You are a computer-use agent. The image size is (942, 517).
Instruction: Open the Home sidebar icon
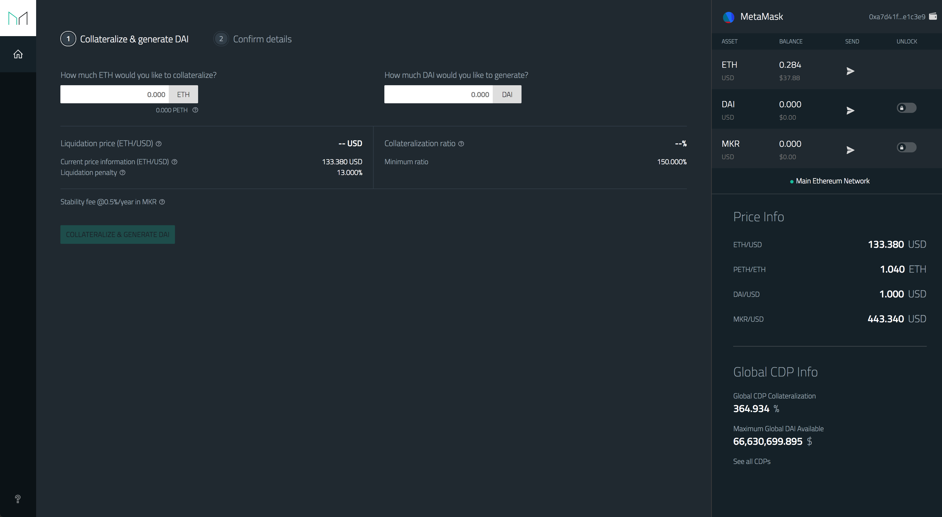click(x=18, y=54)
